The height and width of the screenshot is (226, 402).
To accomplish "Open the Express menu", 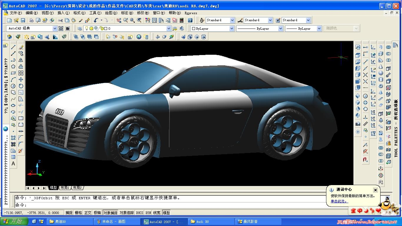I will point(191,13).
